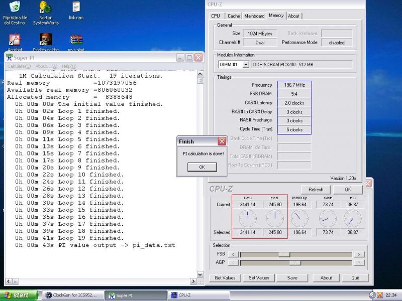The height and width of the screenshot is (301, 402).
Task: Click Super PI vertical scrollbar down arrow
Action: tap(200, 274)
